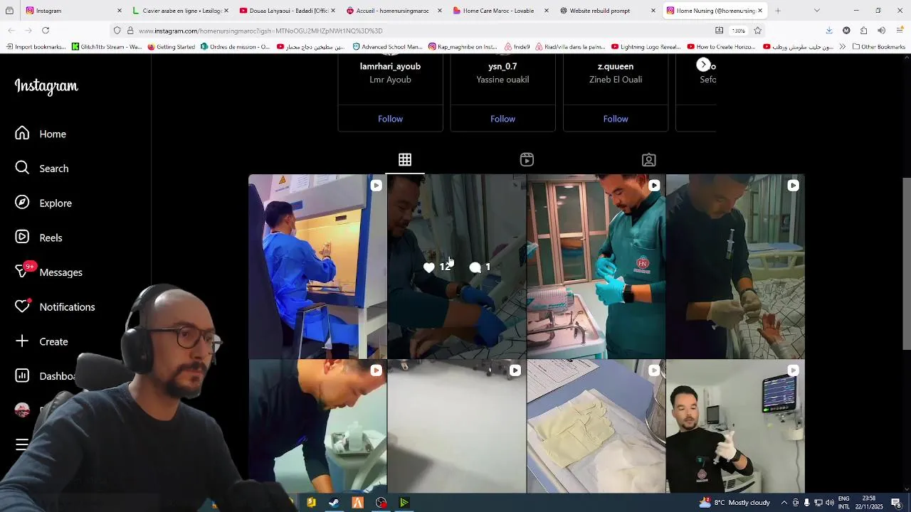Follow lamrhari_ayoub

(390, 119)
